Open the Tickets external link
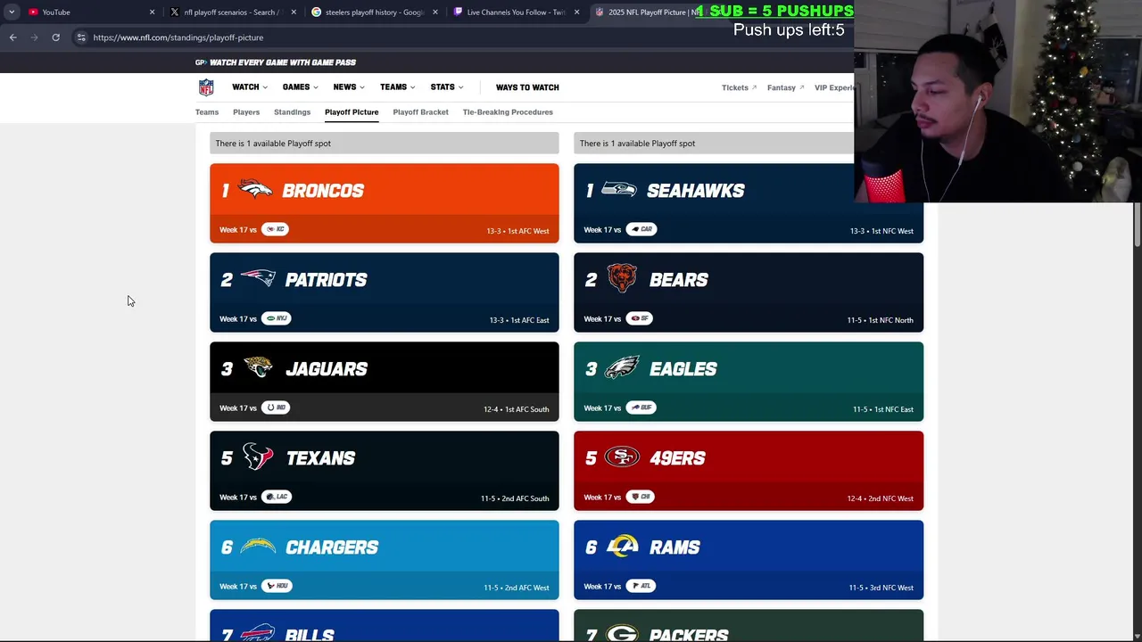Image resolution: width=1142 pixels, height=642 pixels. pos(739,87)
